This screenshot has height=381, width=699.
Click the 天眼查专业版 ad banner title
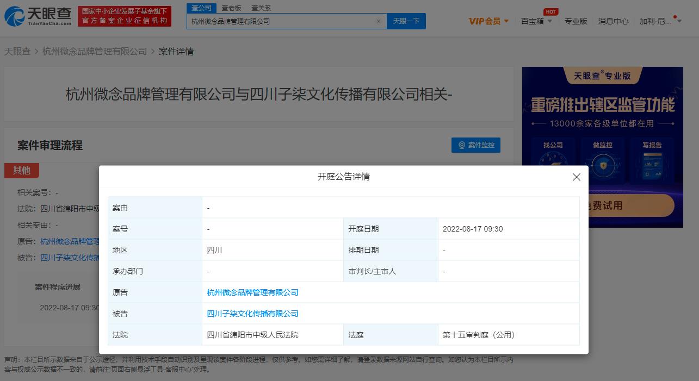[x=602, y=76]
